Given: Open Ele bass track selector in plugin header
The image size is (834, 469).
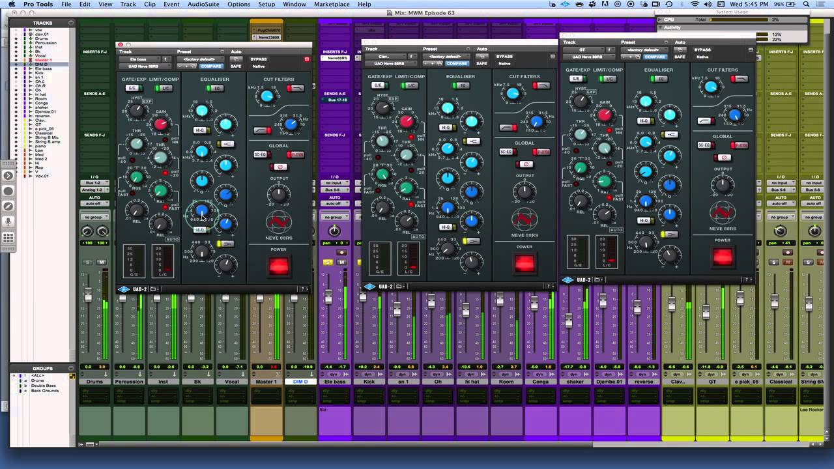Looking at the screenshot, I should (140, 59).
